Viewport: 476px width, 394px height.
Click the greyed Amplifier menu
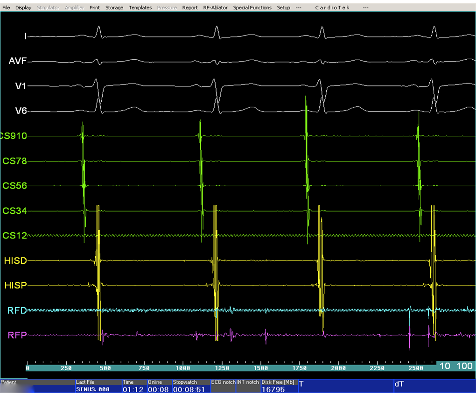(x=74, y=7)
